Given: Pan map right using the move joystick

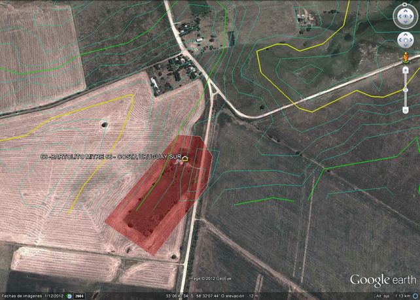Looking at the screenshot, I should tap(411, 40).
